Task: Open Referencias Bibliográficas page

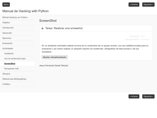Action: point(17,79)
